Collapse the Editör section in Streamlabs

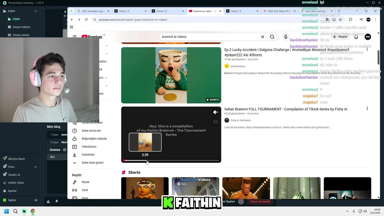pyautogui.click(x=35, y=11)
